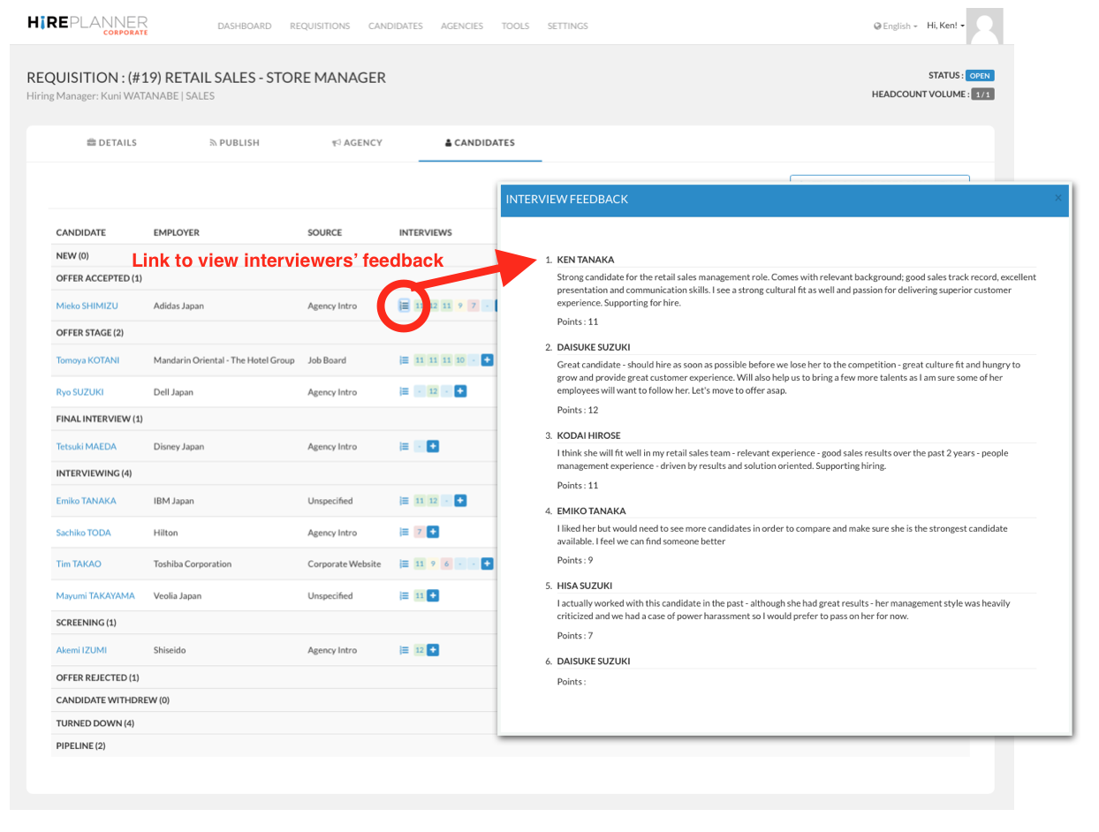Open feedback list icon for Emiko TANAKA
The height and width of the screenshot is (832, 1099).
(x=404, y=501)
